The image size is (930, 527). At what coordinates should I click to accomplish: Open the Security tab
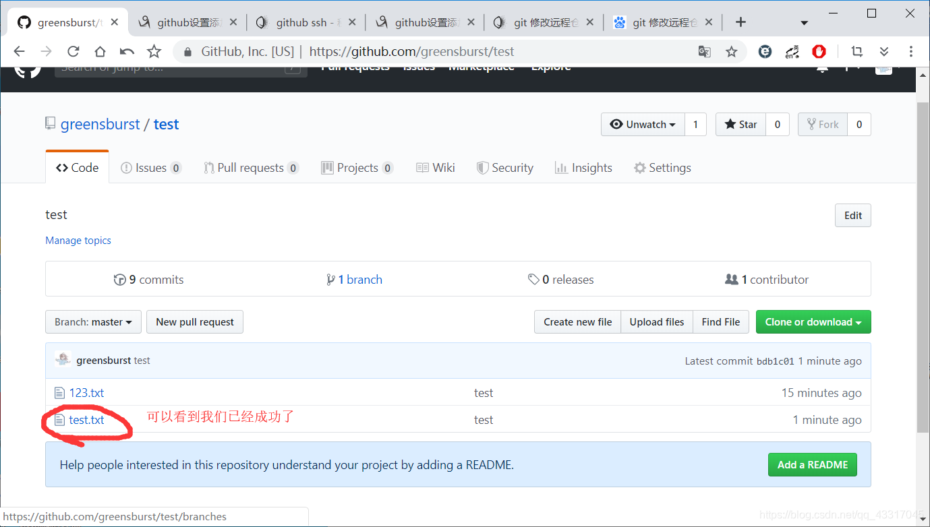(x=505, y=168)
